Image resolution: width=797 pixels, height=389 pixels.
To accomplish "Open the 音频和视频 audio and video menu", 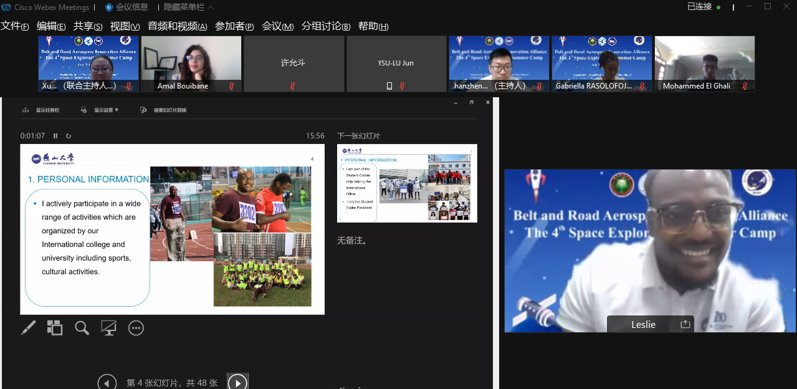I will pyautogui.click(x=177, y=26).
